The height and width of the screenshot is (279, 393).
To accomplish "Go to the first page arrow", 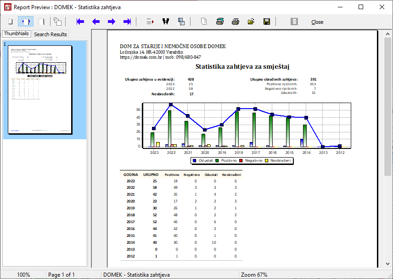I will 80,22.
